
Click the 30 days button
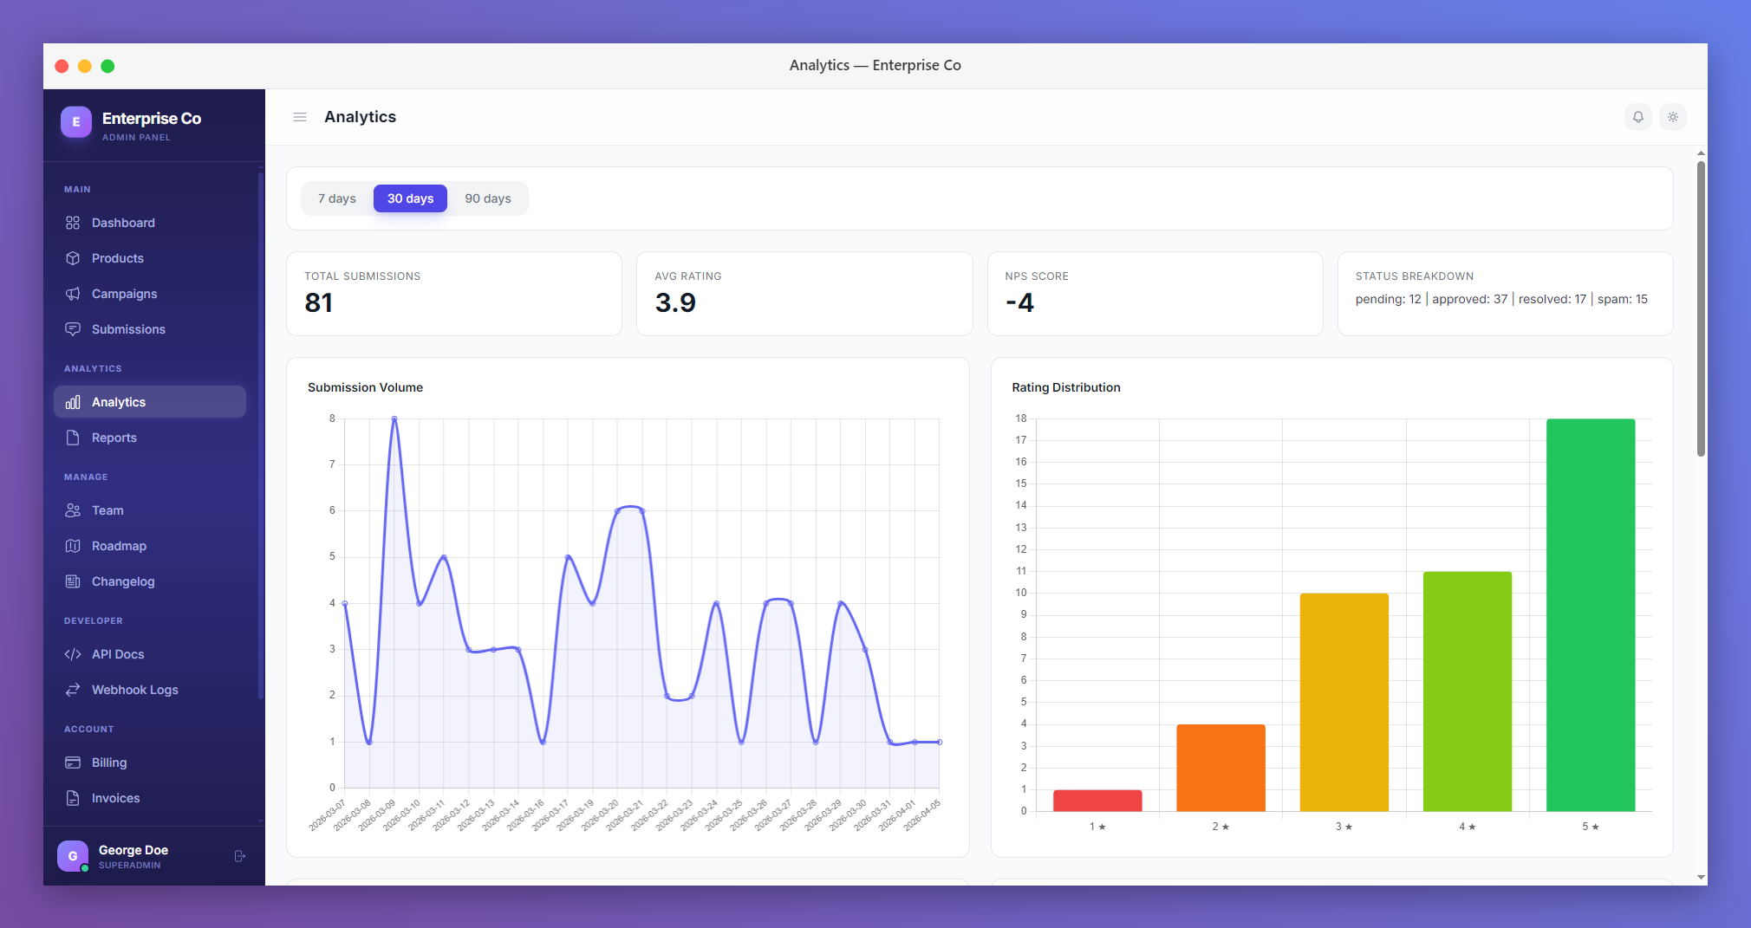[x=410, y=198]
